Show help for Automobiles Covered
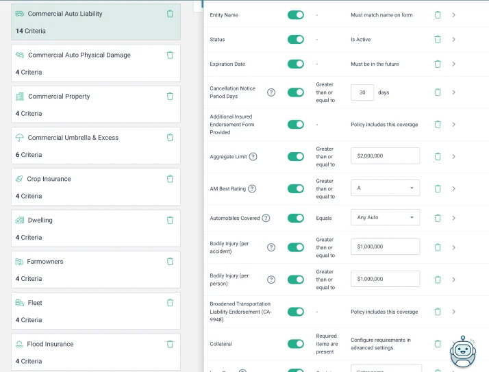489x372 pixels. 266,218
